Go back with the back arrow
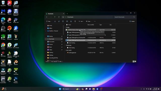Screen dimensions: 161x91 [47, 17]
